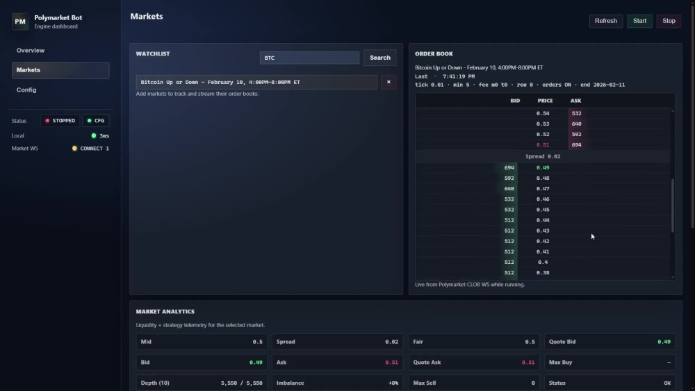Image resolution: width=695 pixels, height=391 pixels.
Task: Click the ask row at price 0.52
Action: [x=543, y=134]
